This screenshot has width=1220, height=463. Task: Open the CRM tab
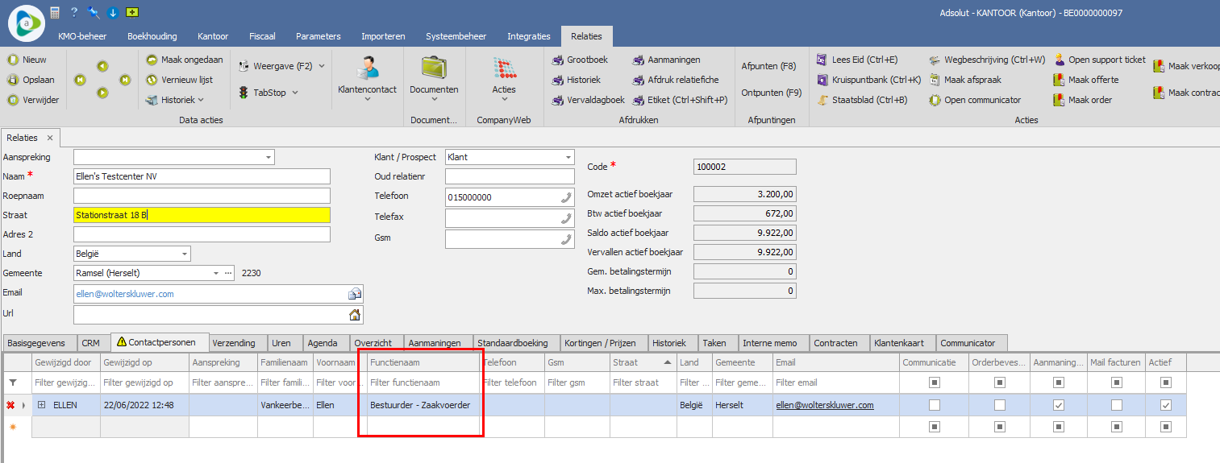click(91, 343)
